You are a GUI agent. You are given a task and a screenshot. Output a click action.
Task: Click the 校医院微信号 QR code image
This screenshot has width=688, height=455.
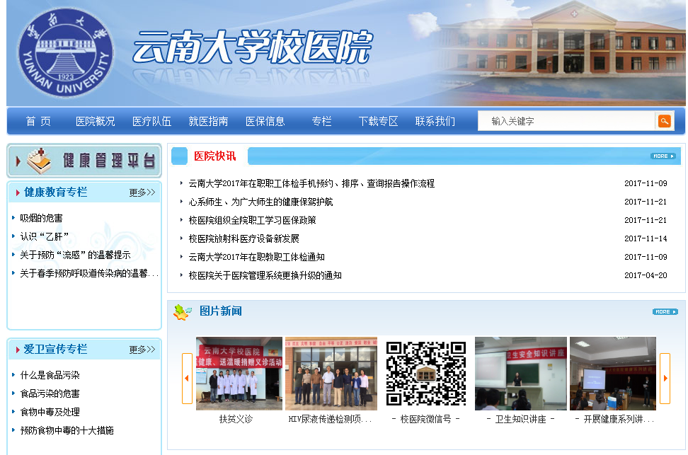(x=425, y=374)
